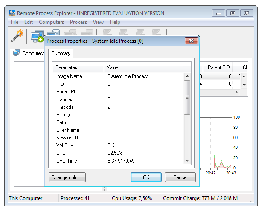Click the Remote Process Explorer app icon in title bar
The height and width of the screenshot is (209, 259).
[12, 13]
